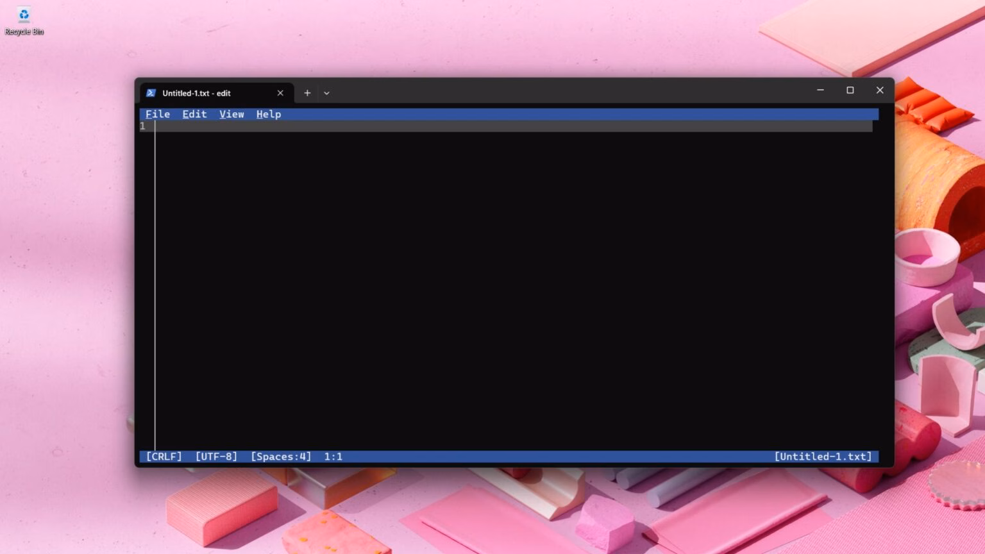Minimize the terminal window

[x=820, y=90]
